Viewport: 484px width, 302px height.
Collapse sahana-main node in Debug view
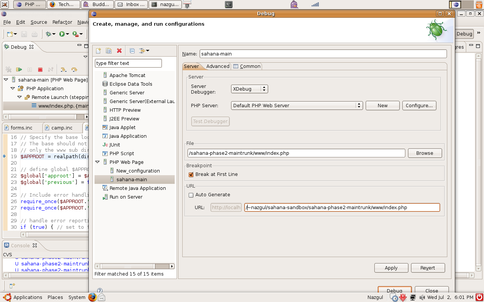(x=6, y=80)
